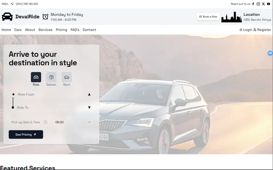Click the Ride From up arrow
The height and width of the screenshot is (170, 273).
click(89, 94)
